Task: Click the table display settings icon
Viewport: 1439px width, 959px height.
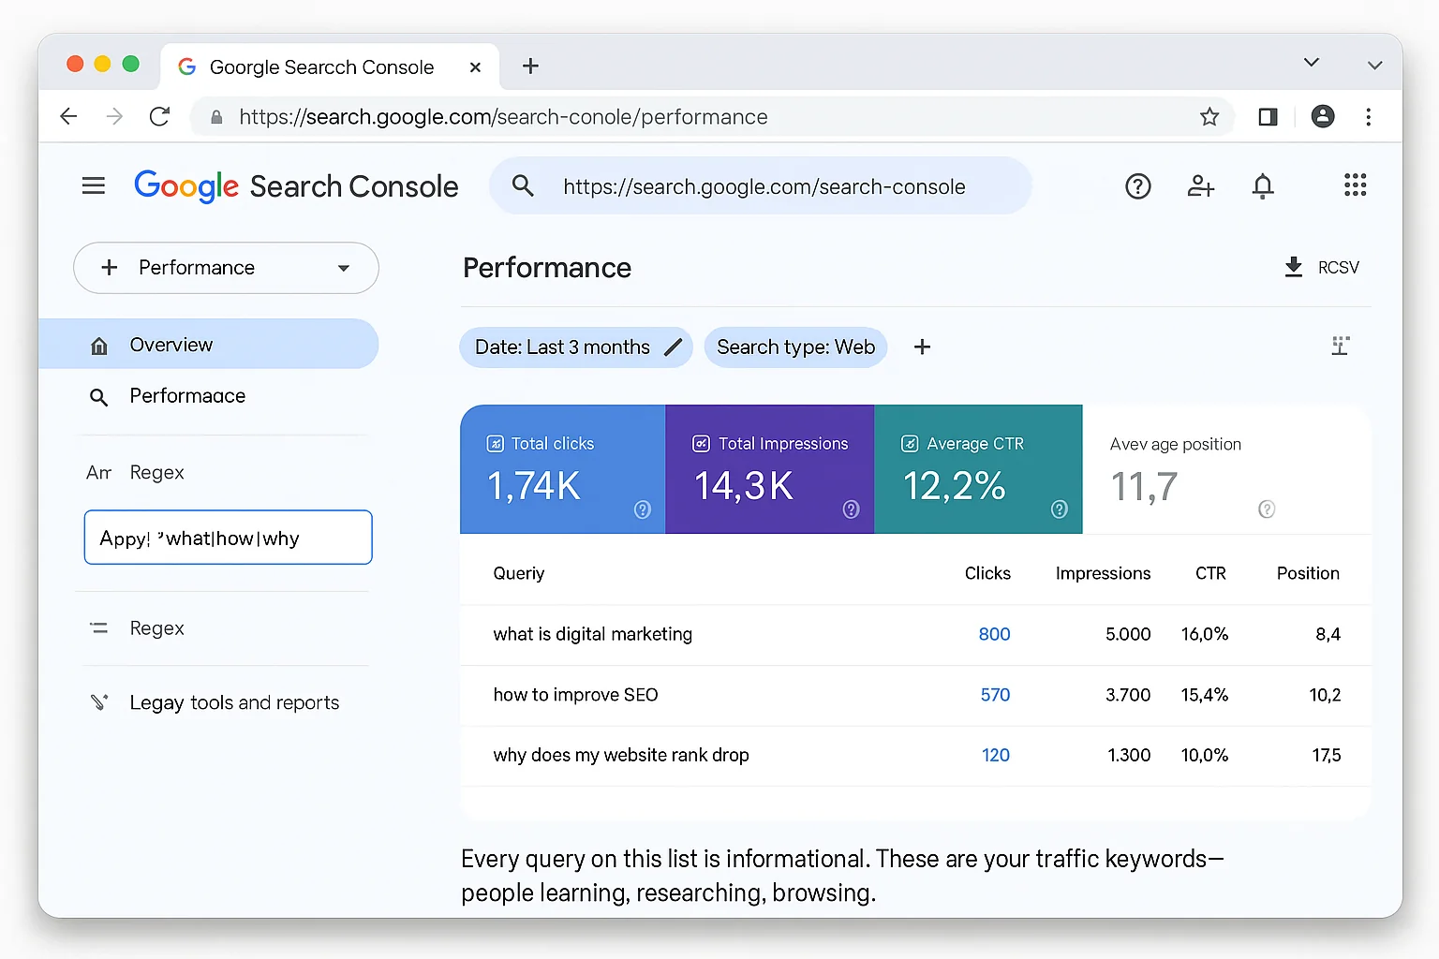Action: click(x=1340, y=346)
